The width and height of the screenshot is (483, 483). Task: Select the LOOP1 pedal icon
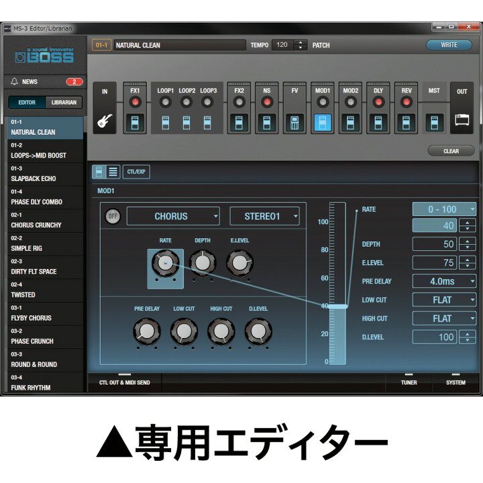coord(166,122)
